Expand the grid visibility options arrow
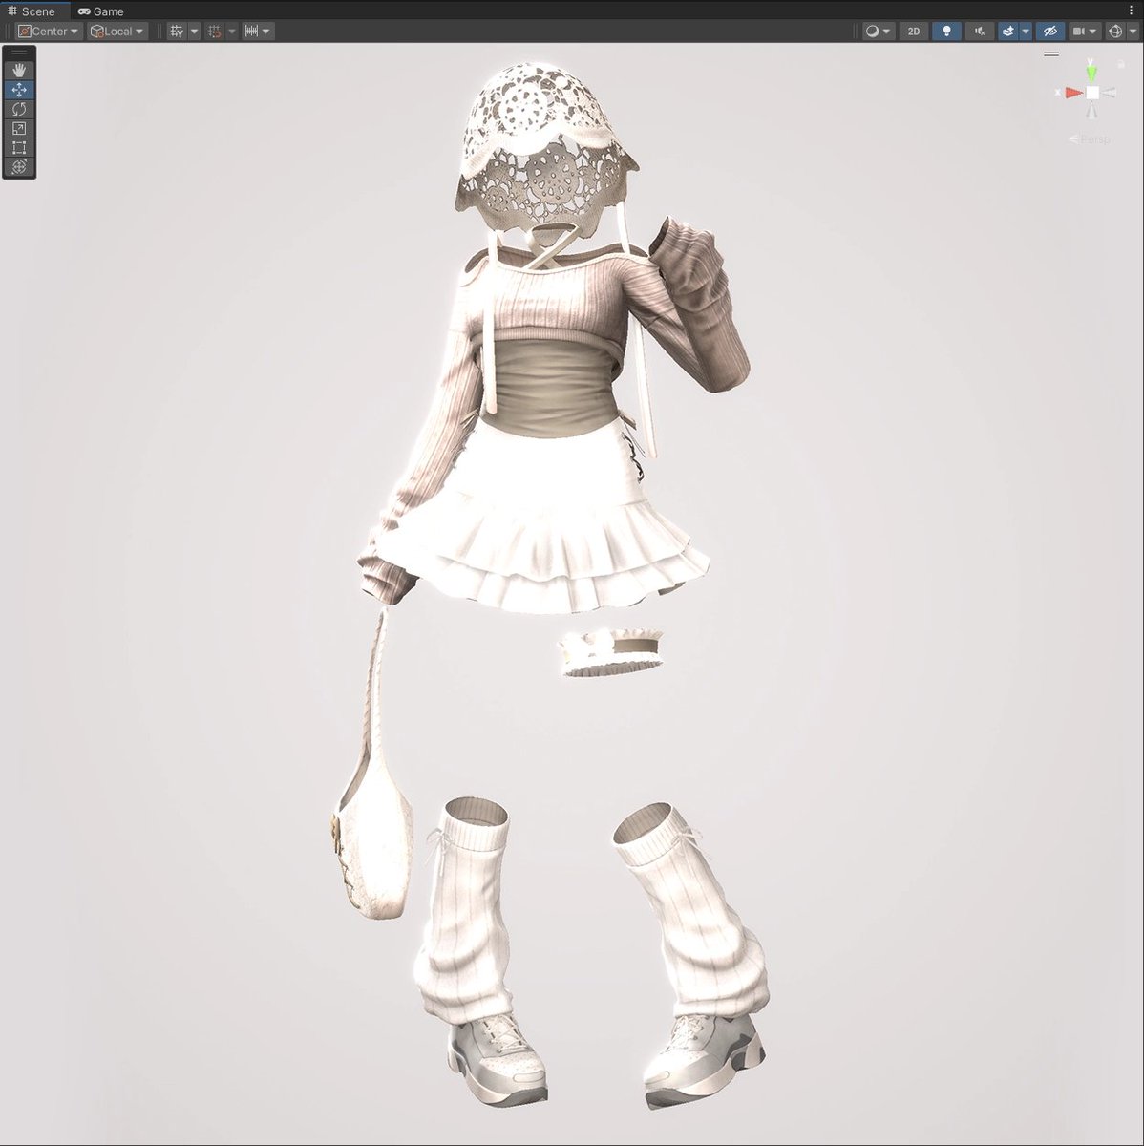 [194, 32]
